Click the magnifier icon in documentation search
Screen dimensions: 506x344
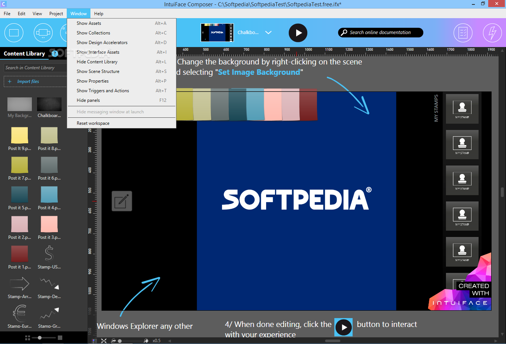pos(344,32)
